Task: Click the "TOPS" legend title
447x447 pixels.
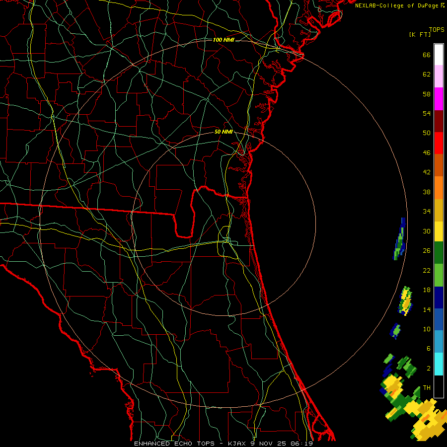Action: 437,30
